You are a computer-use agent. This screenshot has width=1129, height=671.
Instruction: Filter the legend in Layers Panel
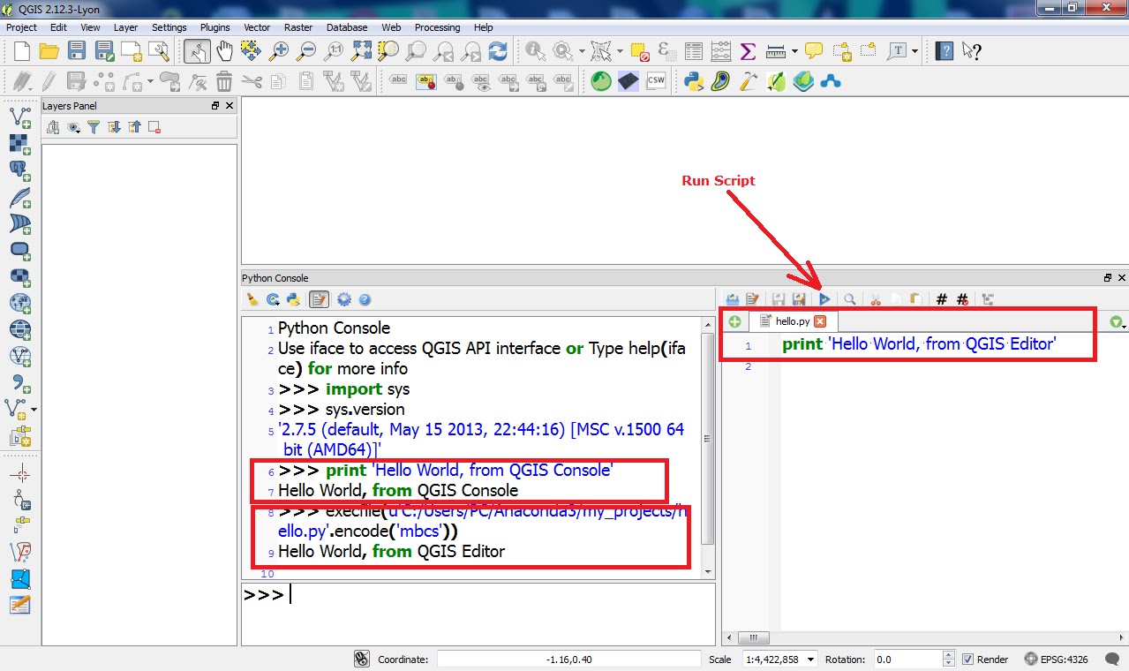(94, 128)
